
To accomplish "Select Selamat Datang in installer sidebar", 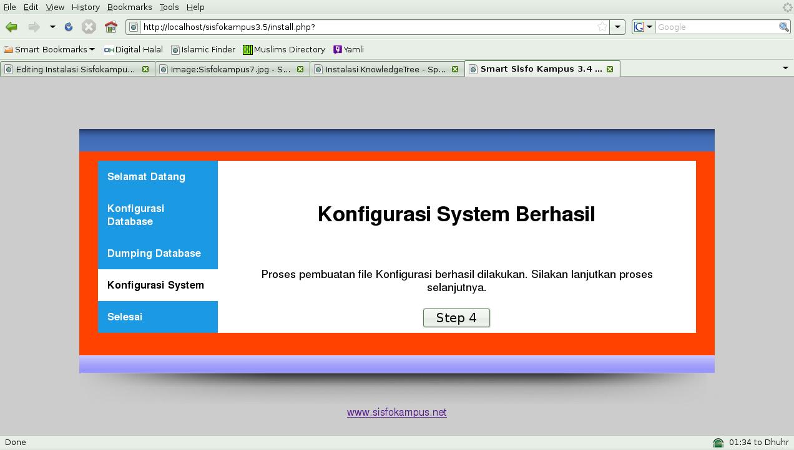I will point(158,176).
